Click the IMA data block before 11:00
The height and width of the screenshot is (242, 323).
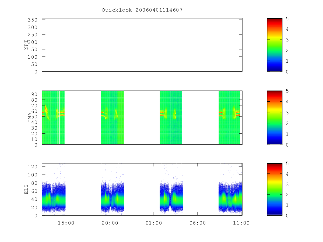click(229, 118)
